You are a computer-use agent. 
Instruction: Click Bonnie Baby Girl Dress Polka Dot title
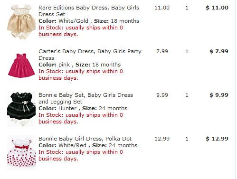pyautogui.click(x=85, y=139)
